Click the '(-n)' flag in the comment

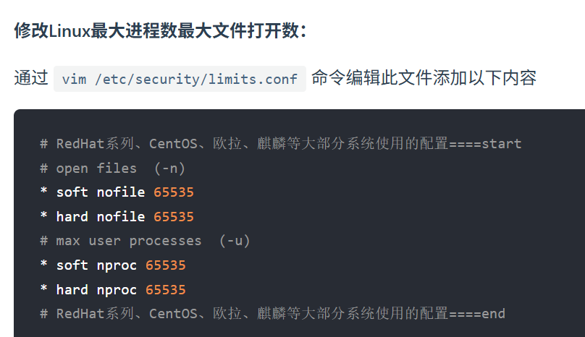[169, 168]
